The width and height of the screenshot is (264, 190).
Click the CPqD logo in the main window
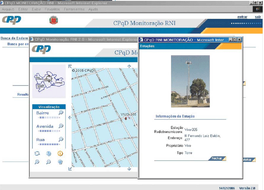[x=12, y=20]
